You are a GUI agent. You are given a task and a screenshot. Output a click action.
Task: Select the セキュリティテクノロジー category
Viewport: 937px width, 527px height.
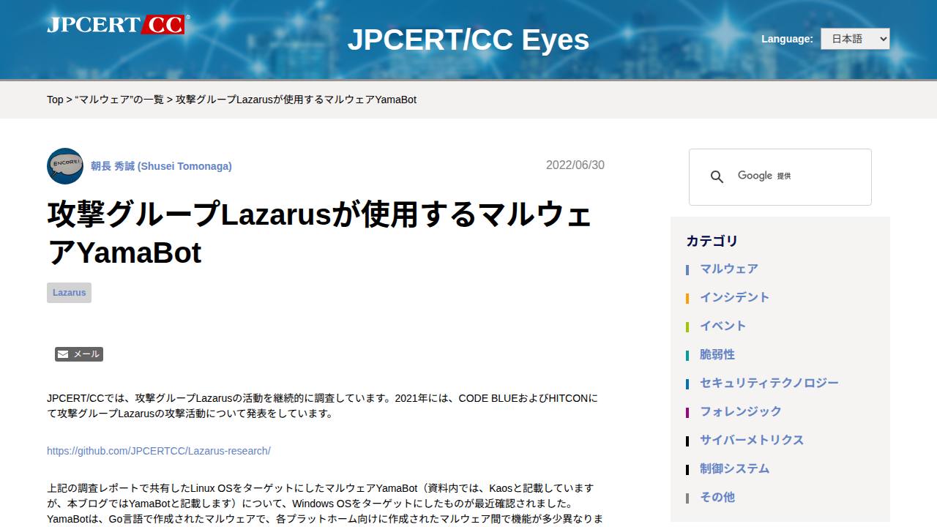tap(769, 383)
